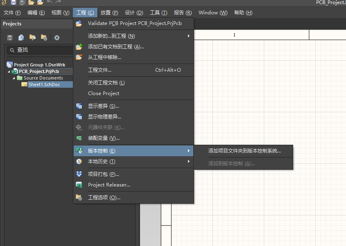
Task: Click the 版本控制 submenu arrow
Action: point(189,151)
